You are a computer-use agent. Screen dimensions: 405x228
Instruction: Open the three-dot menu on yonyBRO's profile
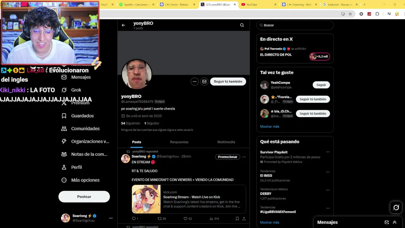pyautogui.click(x=195, y=81)
